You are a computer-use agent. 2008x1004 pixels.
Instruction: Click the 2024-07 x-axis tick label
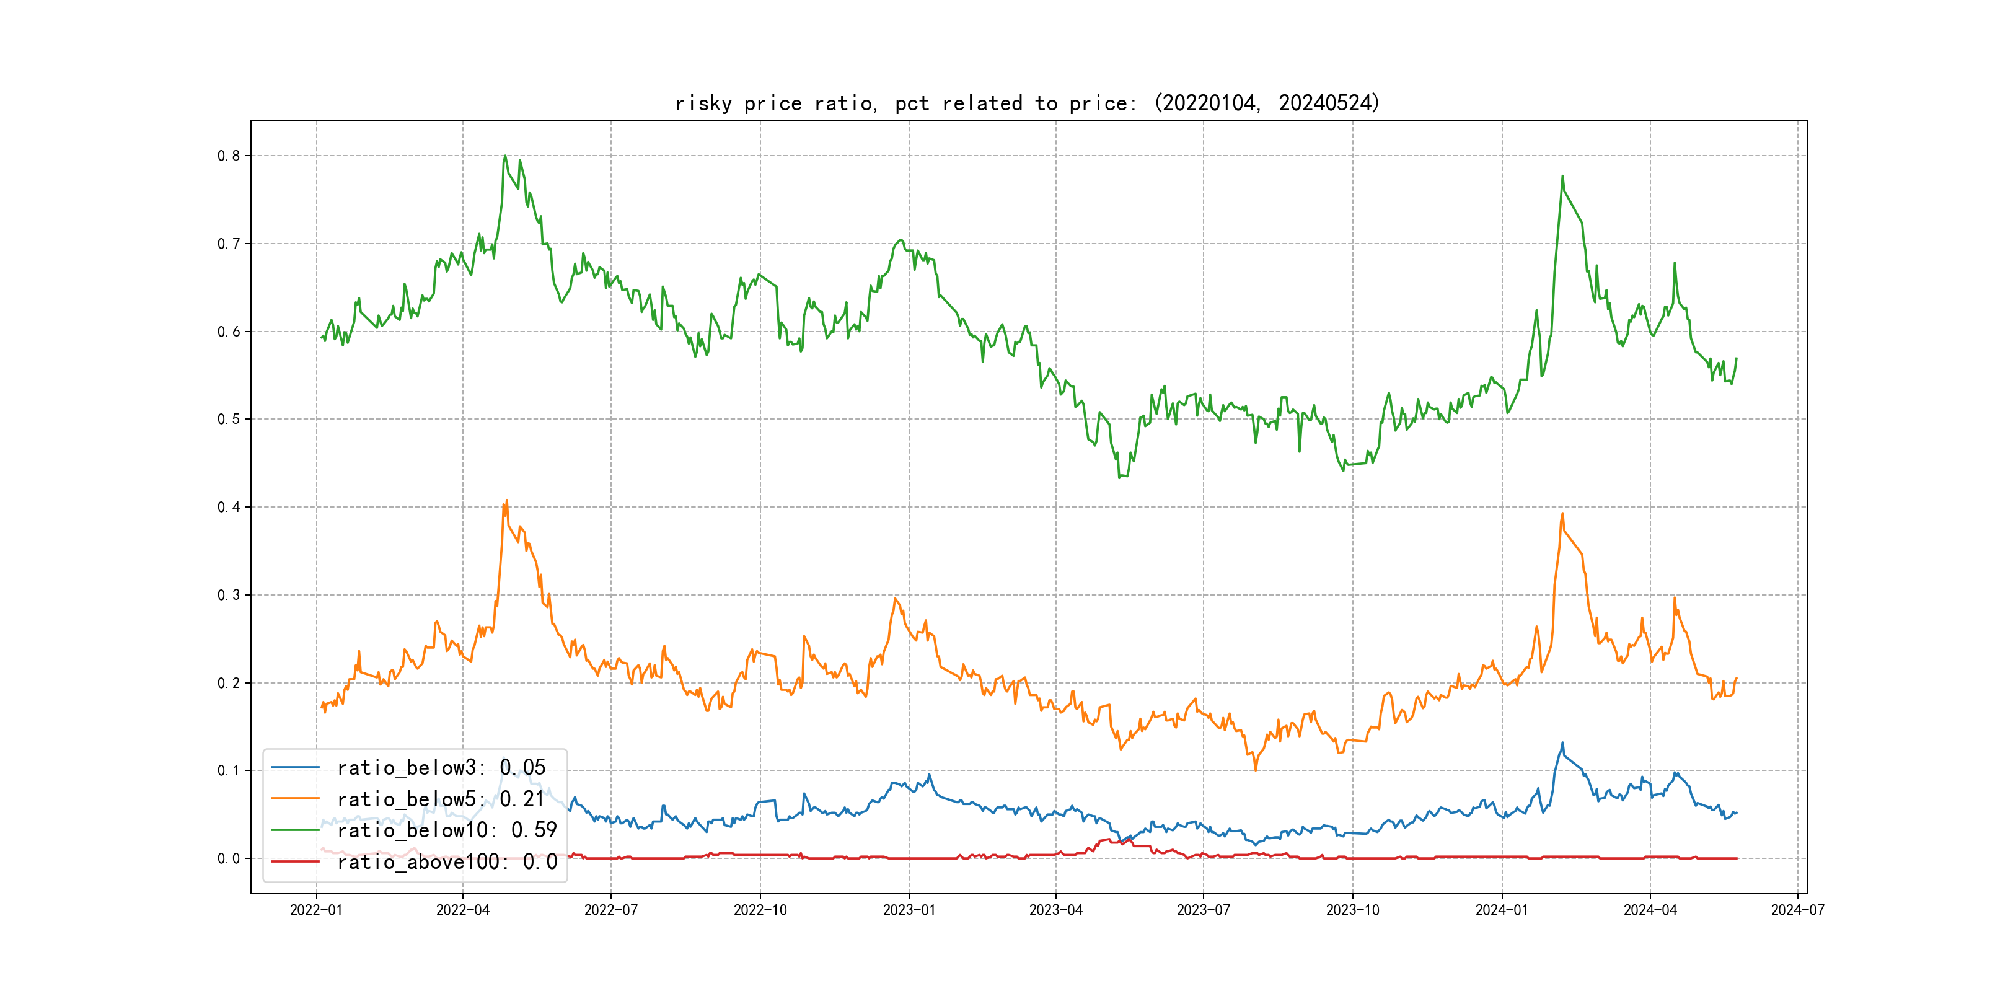coord(1797,910)
